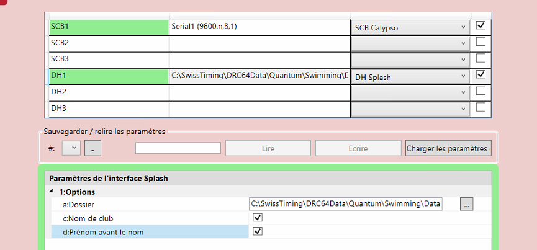Tick the SCB3 row checkbox
This screenshot has height=250, width=537.
[x=481, y=58]
